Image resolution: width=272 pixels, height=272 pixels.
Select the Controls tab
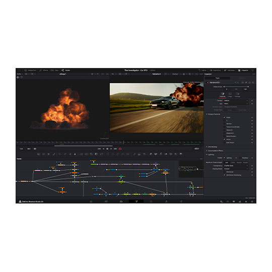(223, 95)
